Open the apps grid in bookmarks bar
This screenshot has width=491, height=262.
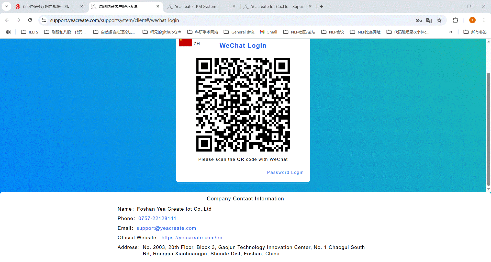[8, 32]
